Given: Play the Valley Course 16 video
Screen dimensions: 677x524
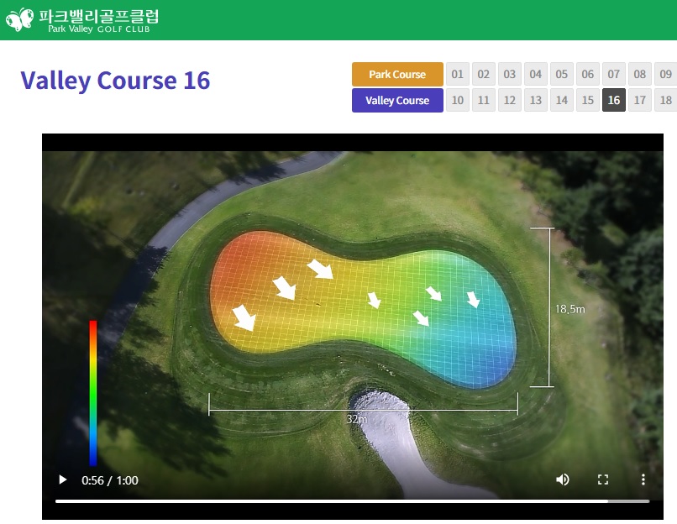Looking at the screenshot, I should [x=63, y=479].
